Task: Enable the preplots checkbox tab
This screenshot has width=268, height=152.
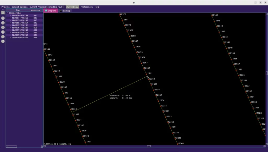Action: 51,10
